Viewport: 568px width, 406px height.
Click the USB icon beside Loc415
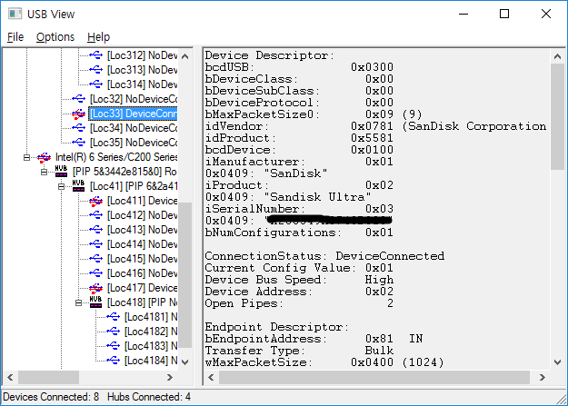pyautogui.click(x=96, y=259)
